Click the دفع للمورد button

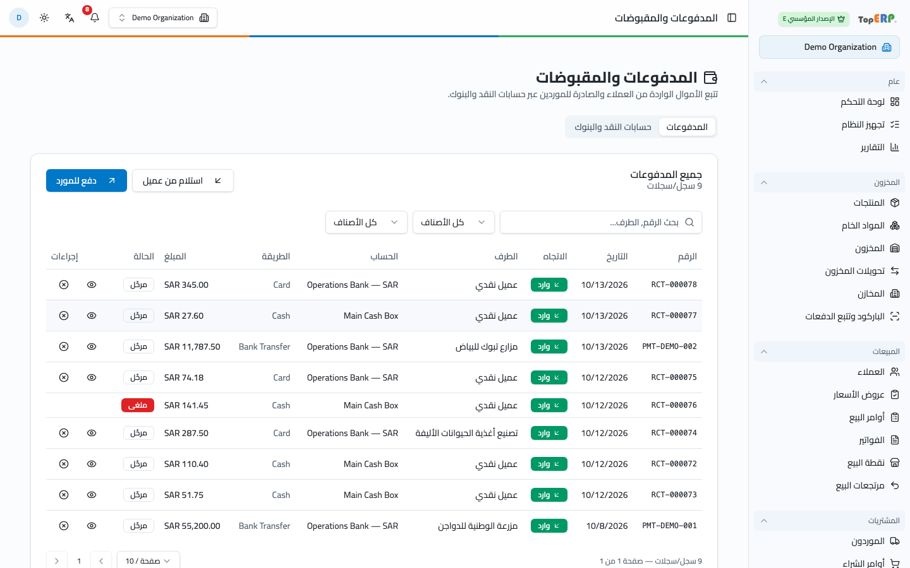coord(87,180)
